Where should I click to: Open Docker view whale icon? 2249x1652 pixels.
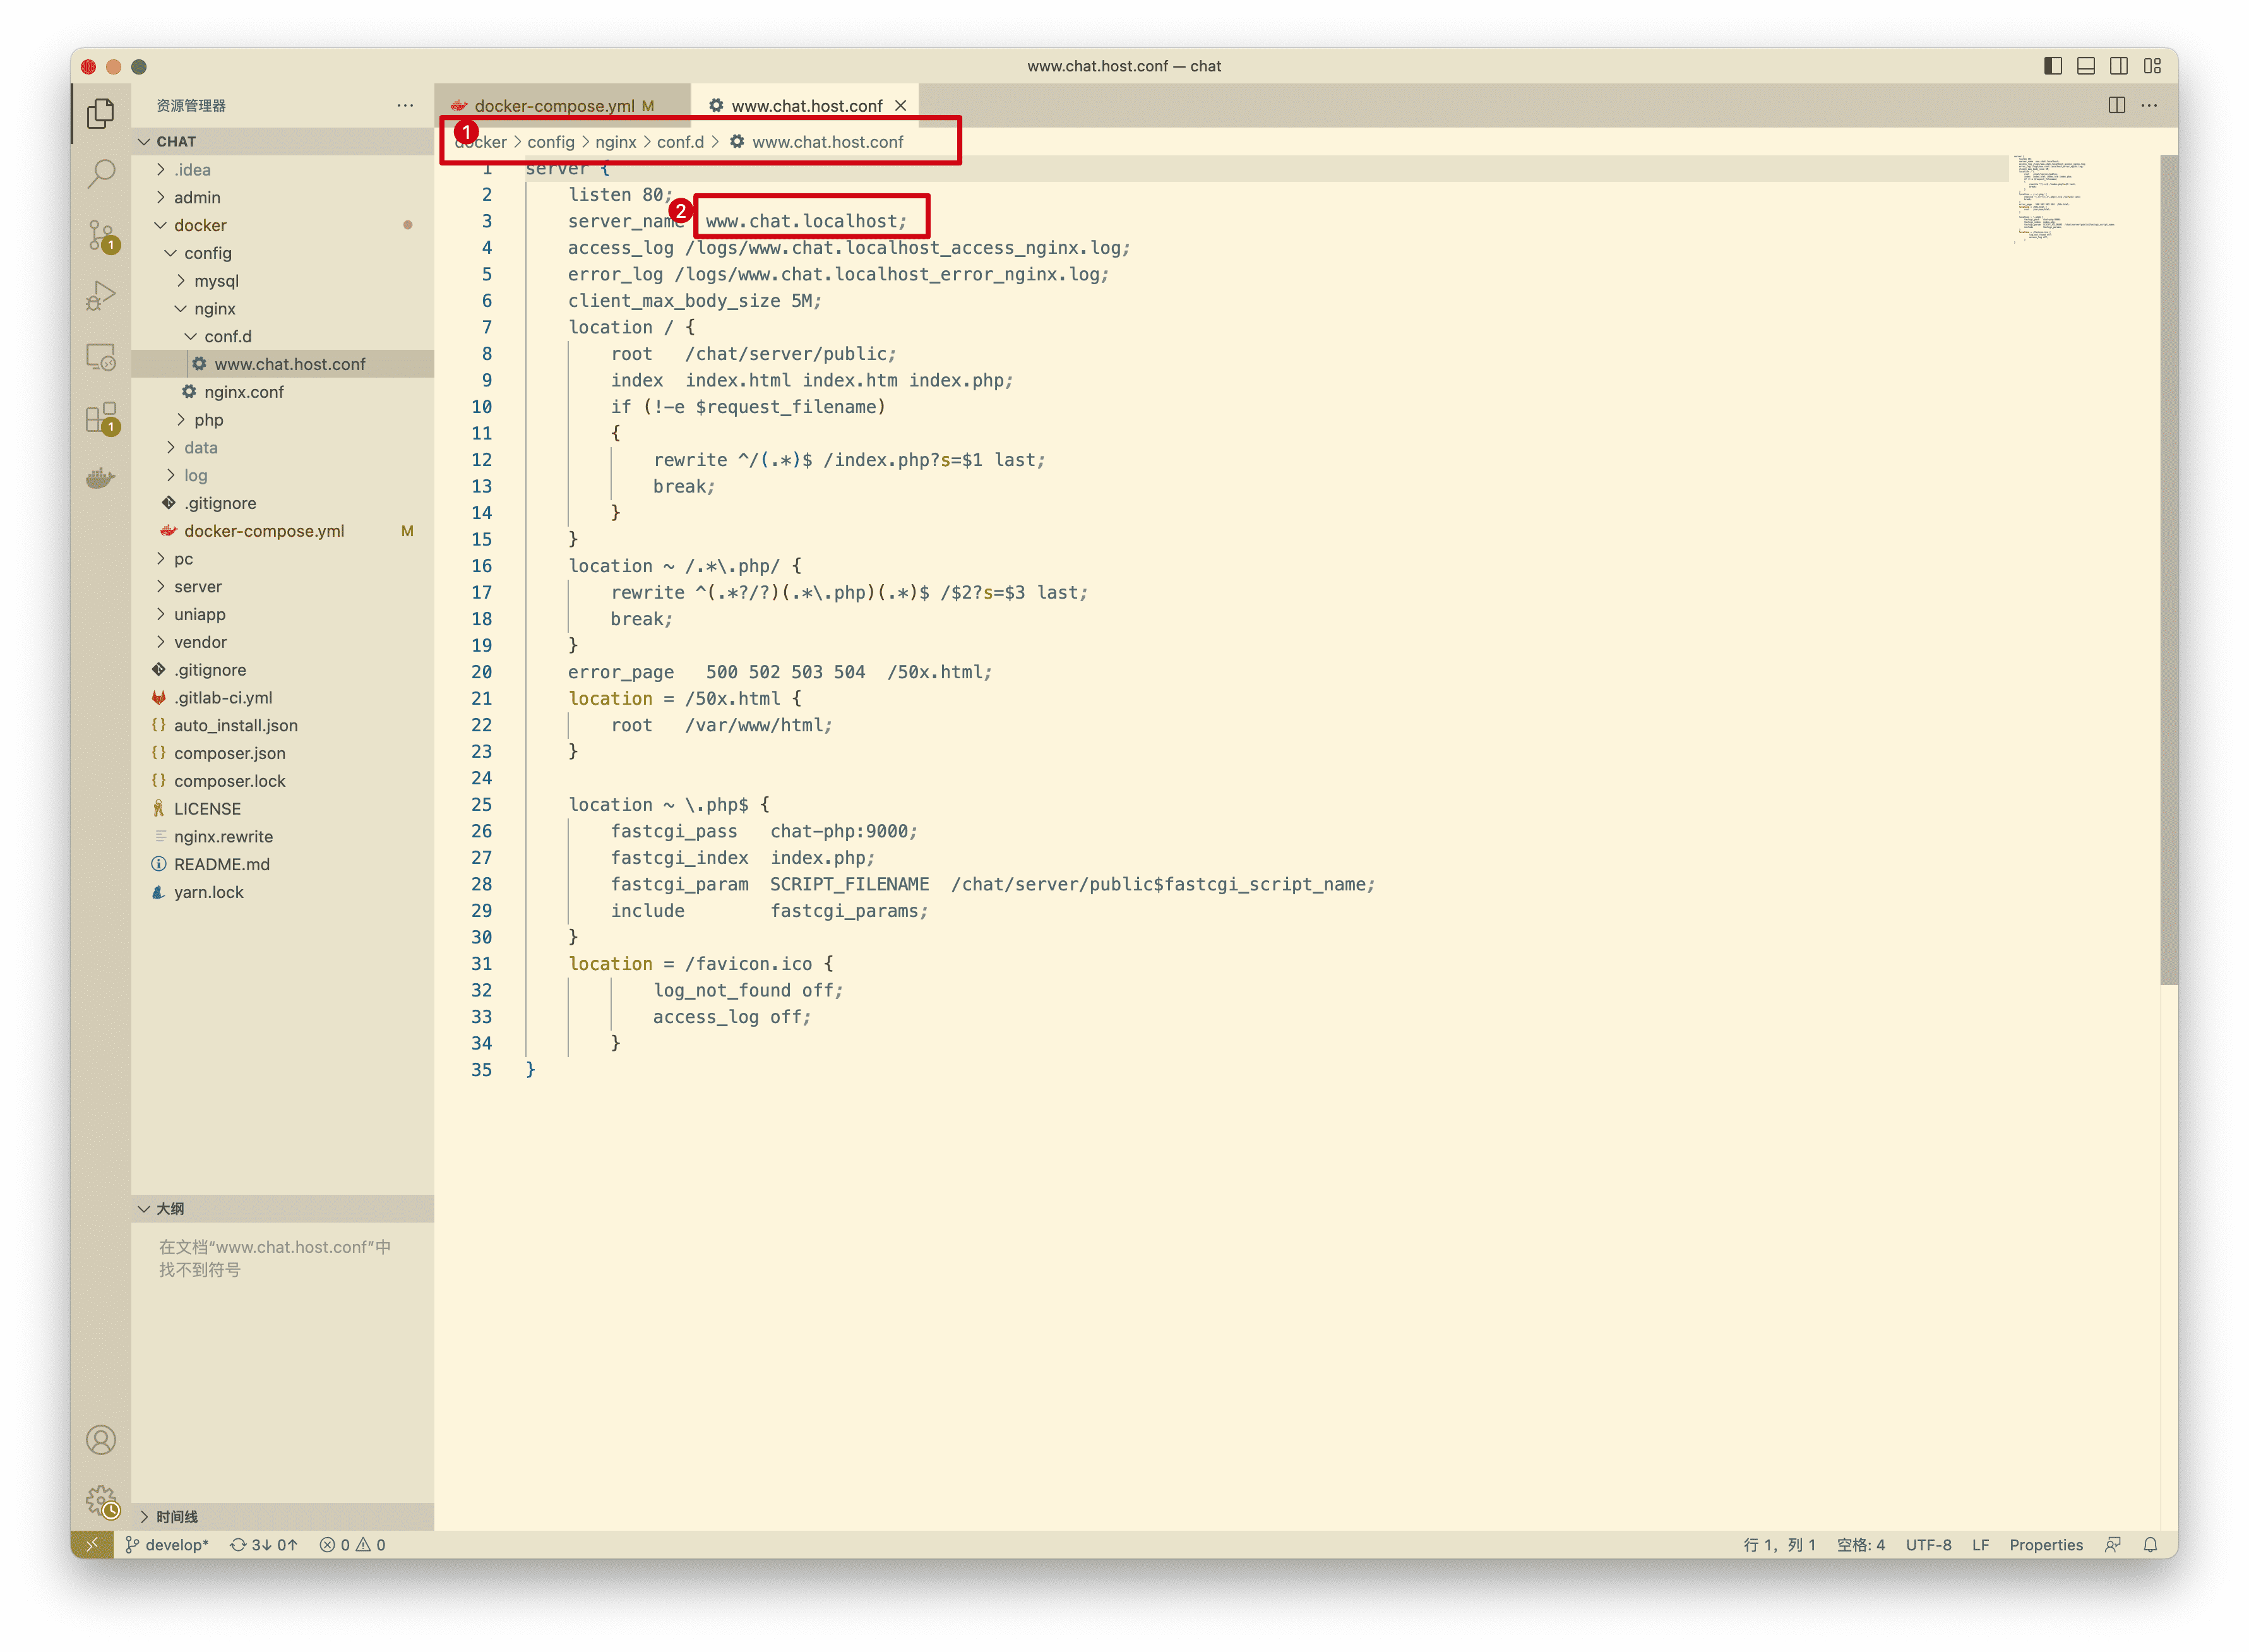point(101,478)
